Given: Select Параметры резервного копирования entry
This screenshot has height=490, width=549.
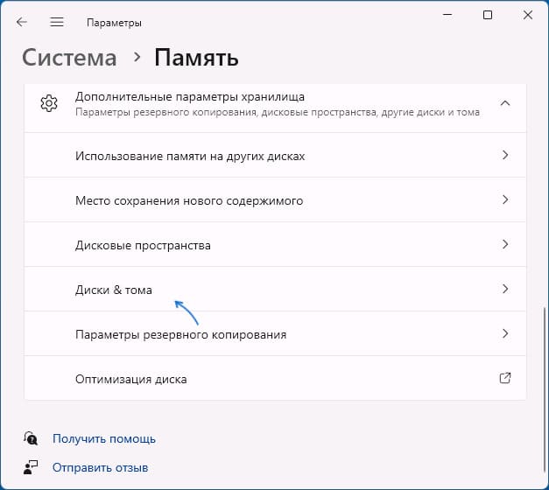Looking at the screenshot, I should 180,334.
